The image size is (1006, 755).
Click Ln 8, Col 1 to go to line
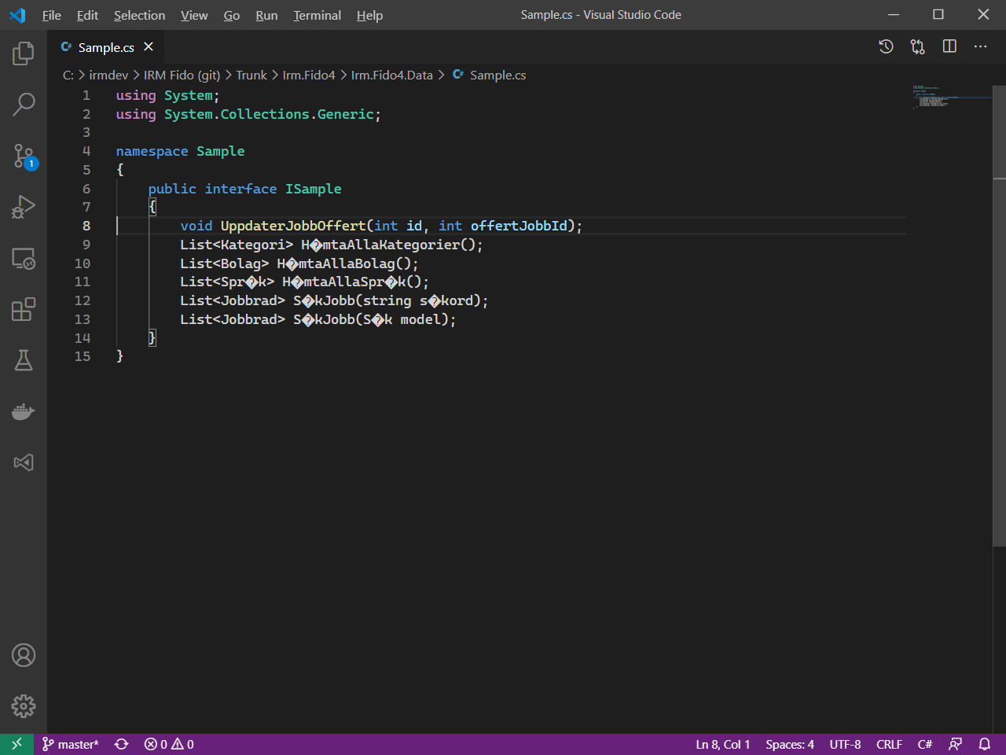point(721,743)
